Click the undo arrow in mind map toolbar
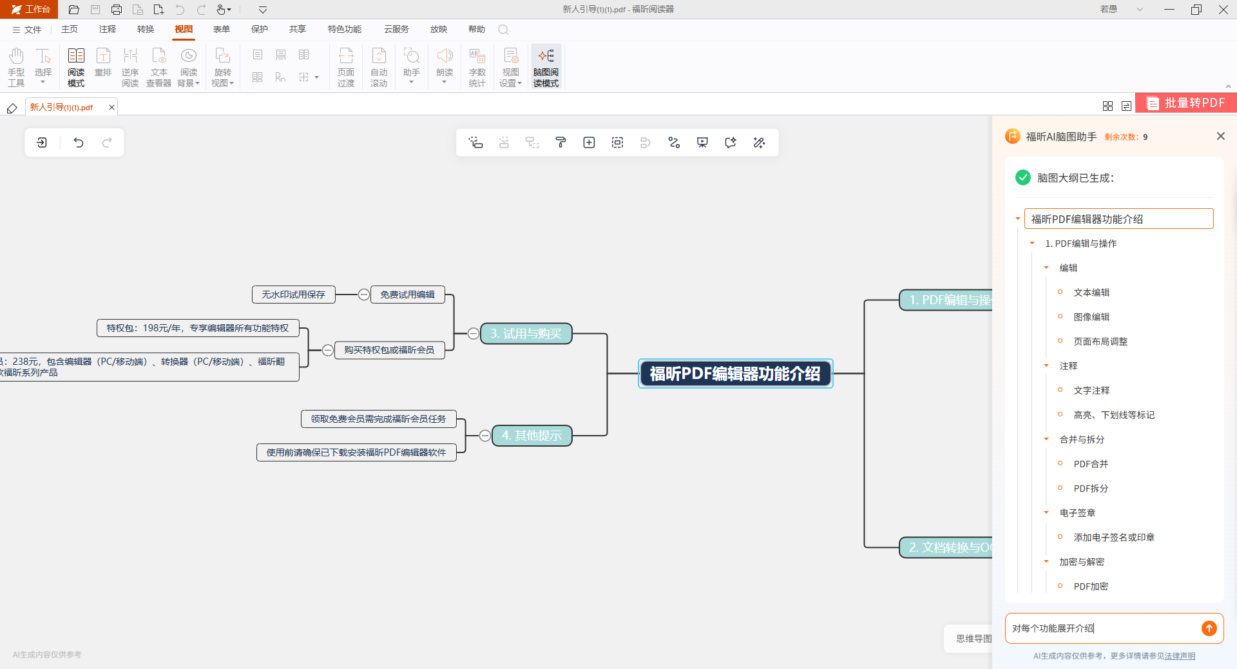Image resolution: width=1237 pixels, height=669 pixels. 79,142
